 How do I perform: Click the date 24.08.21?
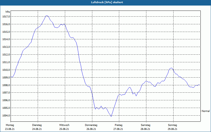coord(37,129)
